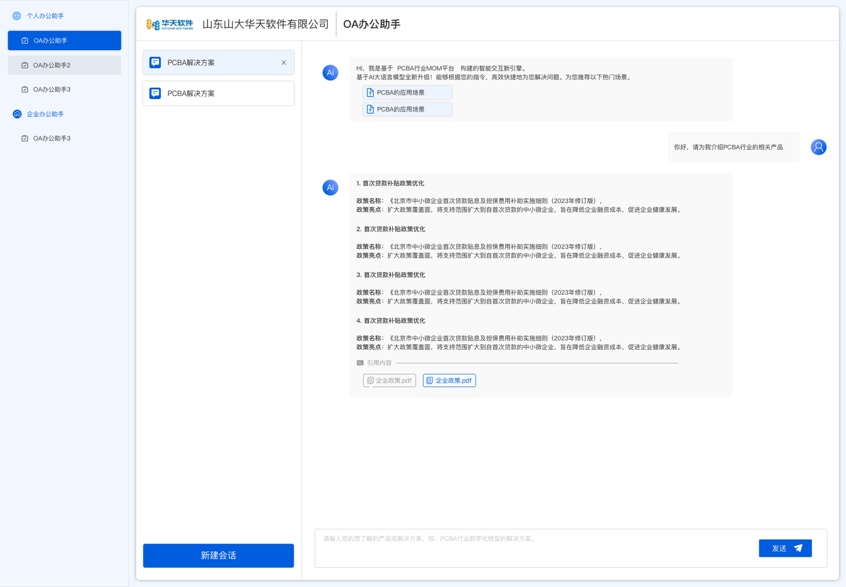Click chat icon on second PCBA解决方案 conversation

[x=155, y=93]
